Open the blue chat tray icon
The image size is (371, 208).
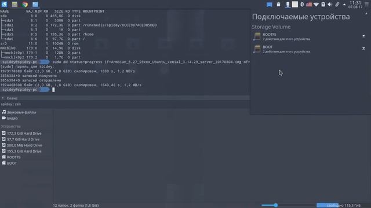click(x=269, y=5)
